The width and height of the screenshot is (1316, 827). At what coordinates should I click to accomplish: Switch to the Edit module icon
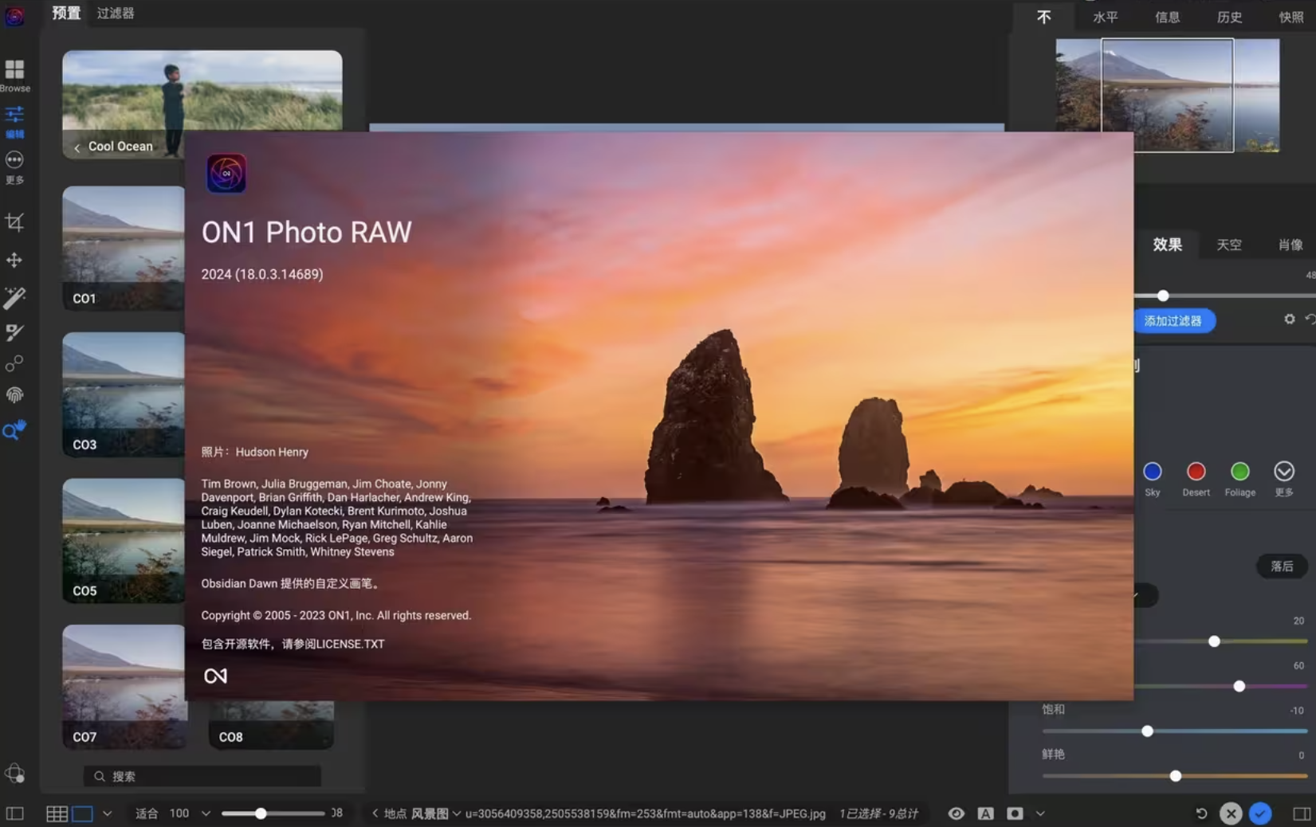click(14, 114)
